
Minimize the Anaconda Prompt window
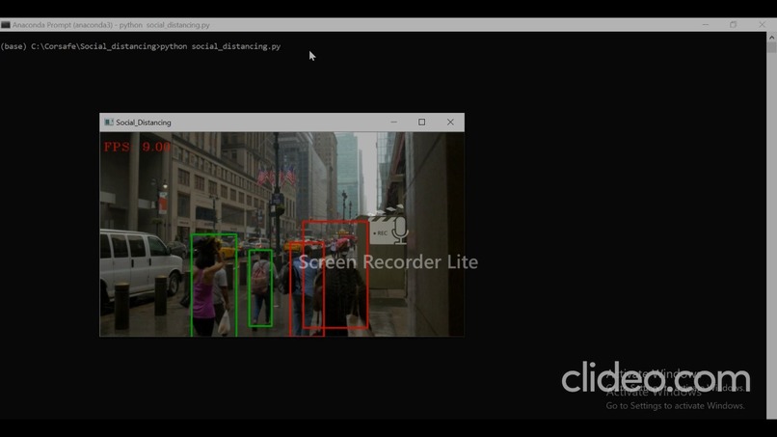pyautogui.click(x=705, y=25)
